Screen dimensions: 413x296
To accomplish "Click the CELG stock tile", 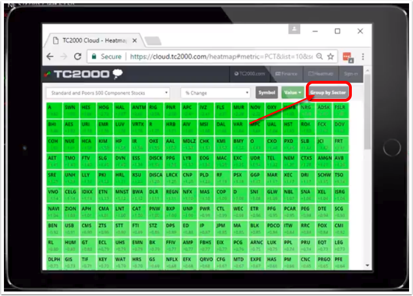I will (x=71, y=195).
